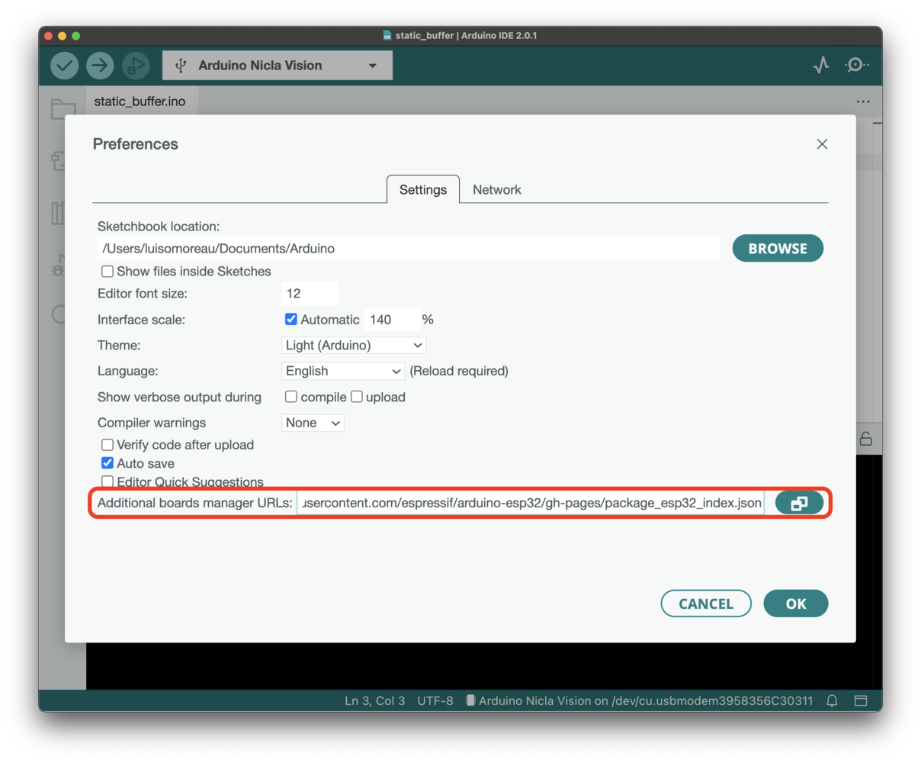Image resolution: width=921 pixels, height=763 pixels.
Task: Click the macOS red close window button
Action: pos(49,36)
